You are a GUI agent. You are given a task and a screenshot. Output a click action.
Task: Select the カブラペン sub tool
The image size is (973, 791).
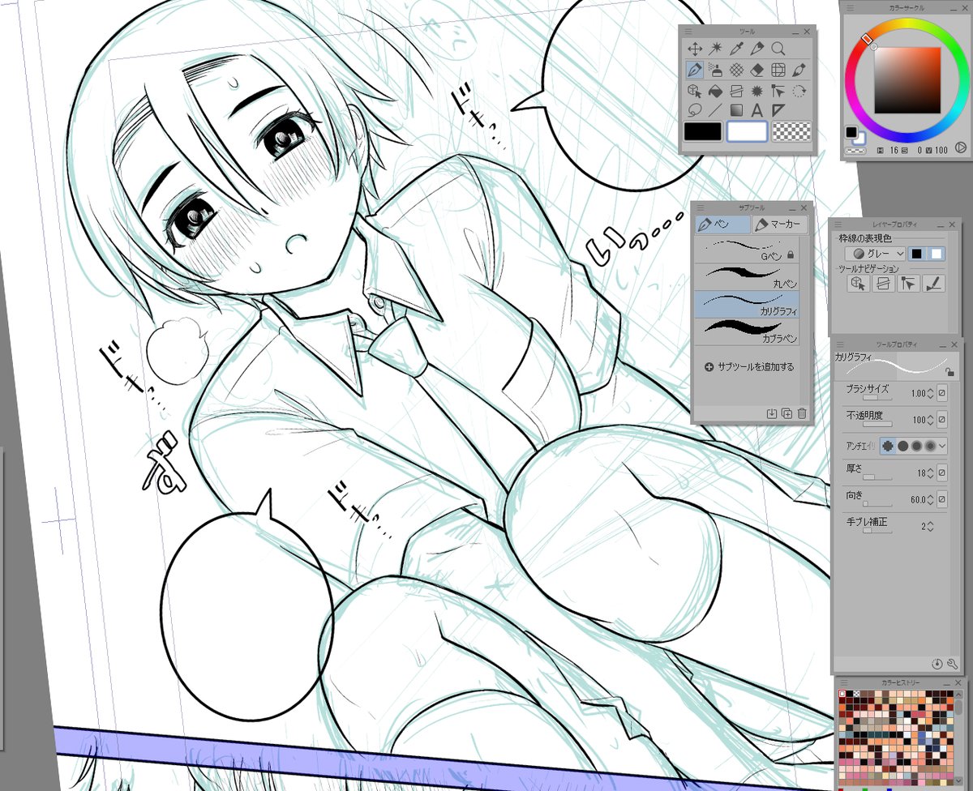[x=747, y=331]
